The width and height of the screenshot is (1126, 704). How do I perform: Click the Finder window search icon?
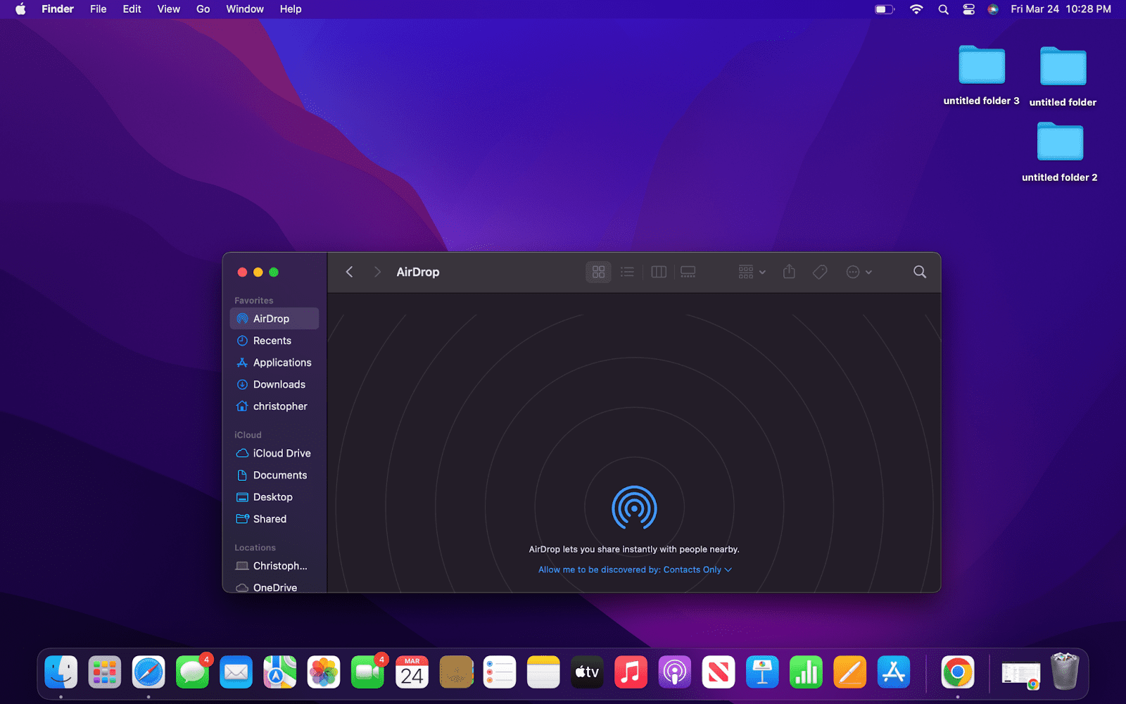pyautogui.click(x=920, y=272)
